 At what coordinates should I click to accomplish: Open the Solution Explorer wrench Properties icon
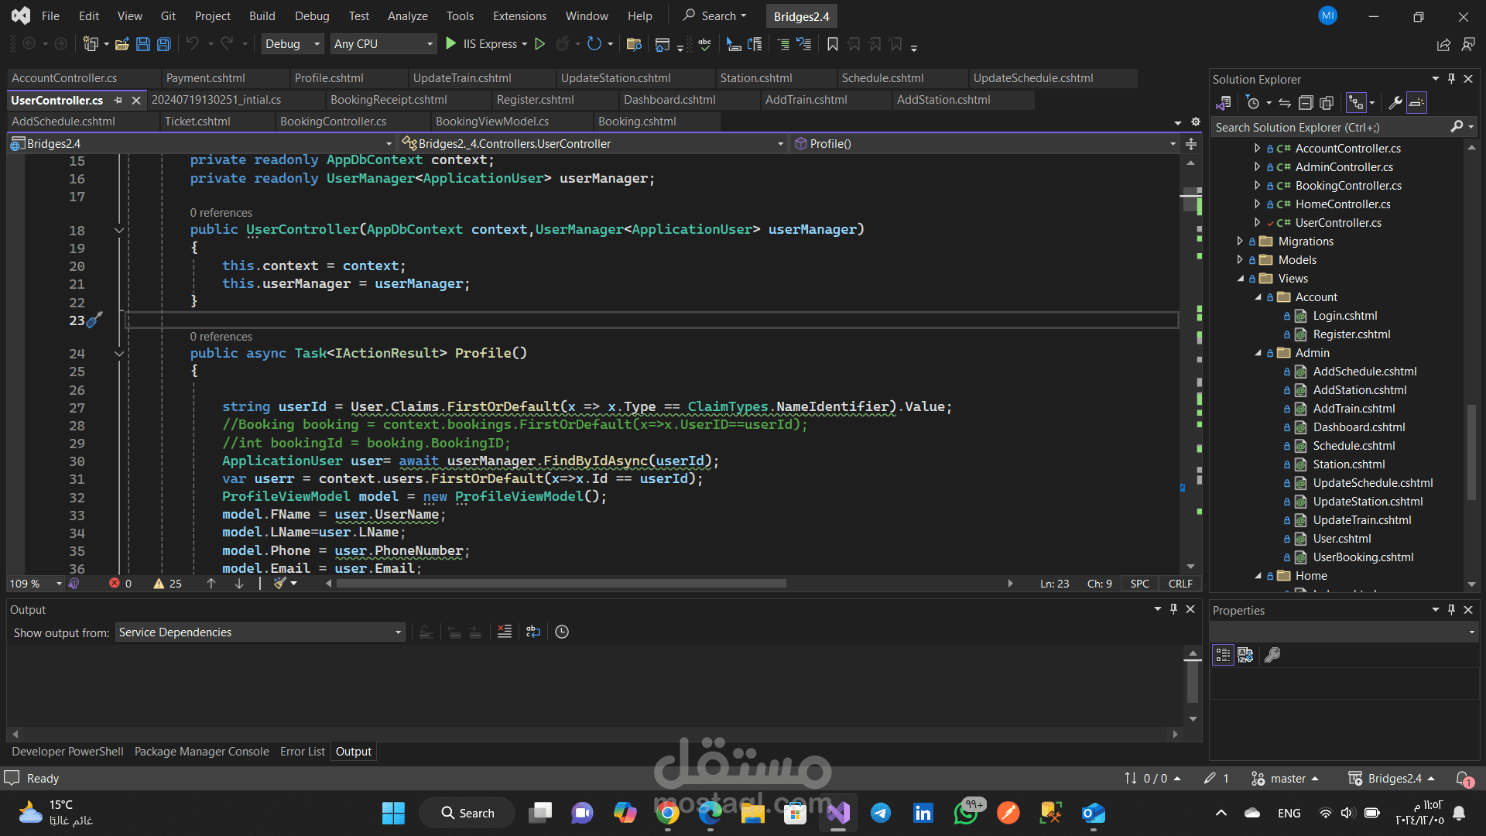pos(1395,103)
